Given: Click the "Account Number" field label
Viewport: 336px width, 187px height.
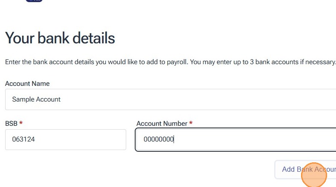Looking at the screenshot, I should tap(162, 124).
